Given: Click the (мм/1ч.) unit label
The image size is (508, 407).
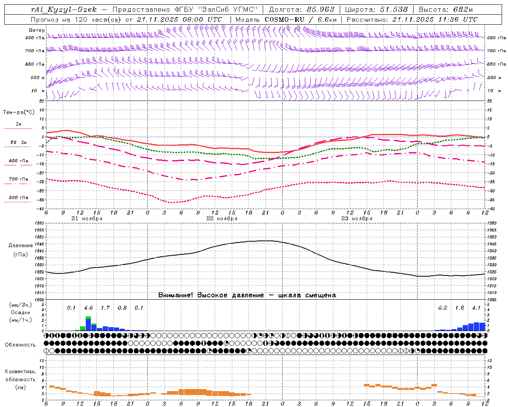Looking at the screenshot, I should 20,320.
